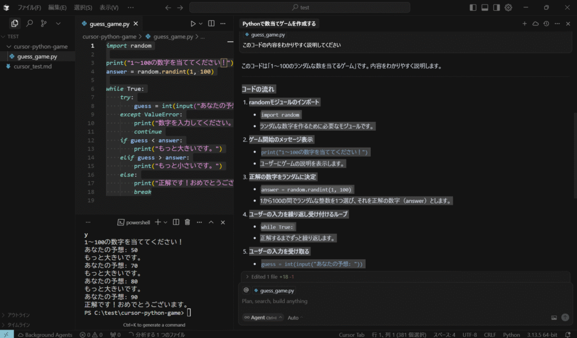Switch to the guess_game.py editor tab

coord(109,24)
